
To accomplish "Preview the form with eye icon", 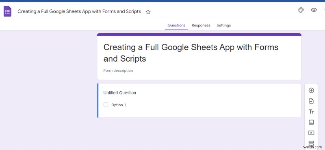I will tap(314, 10).
